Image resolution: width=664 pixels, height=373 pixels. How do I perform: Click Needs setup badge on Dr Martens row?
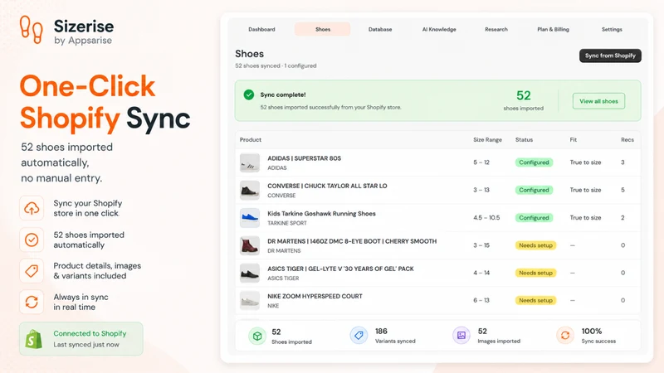coord(535,245)
